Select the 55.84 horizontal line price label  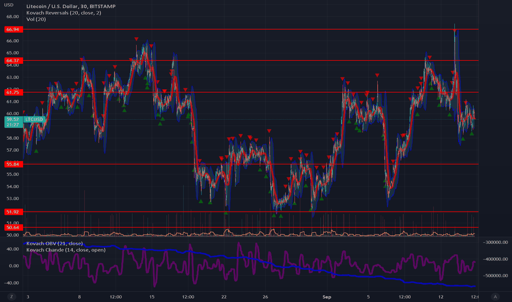[x=13, y=164]
